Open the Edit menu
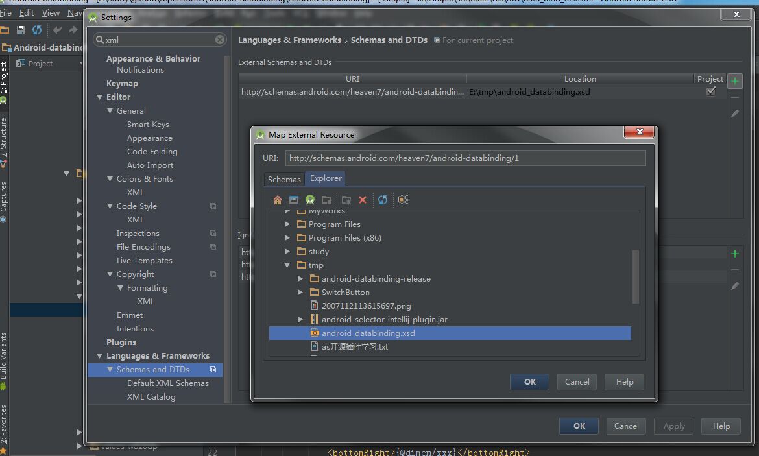This screenshot has width=759, height=456. (x=26, y=12)
